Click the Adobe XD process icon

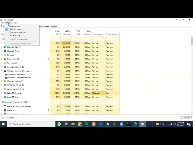(x=5, y=110)
